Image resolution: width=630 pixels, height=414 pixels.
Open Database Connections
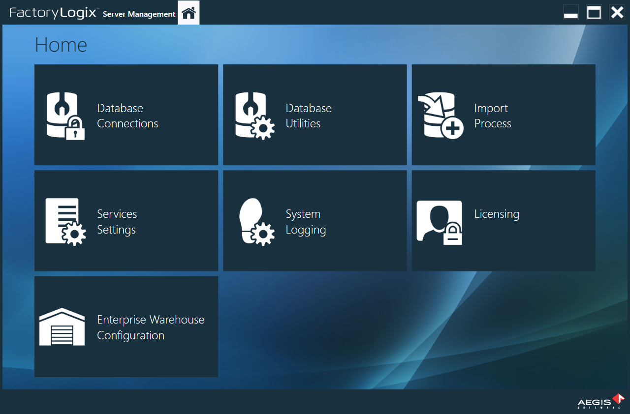pyautogui.click(x=126, y=115)
